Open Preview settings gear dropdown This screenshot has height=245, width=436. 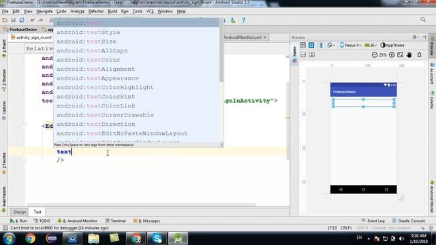click(416, 37)
